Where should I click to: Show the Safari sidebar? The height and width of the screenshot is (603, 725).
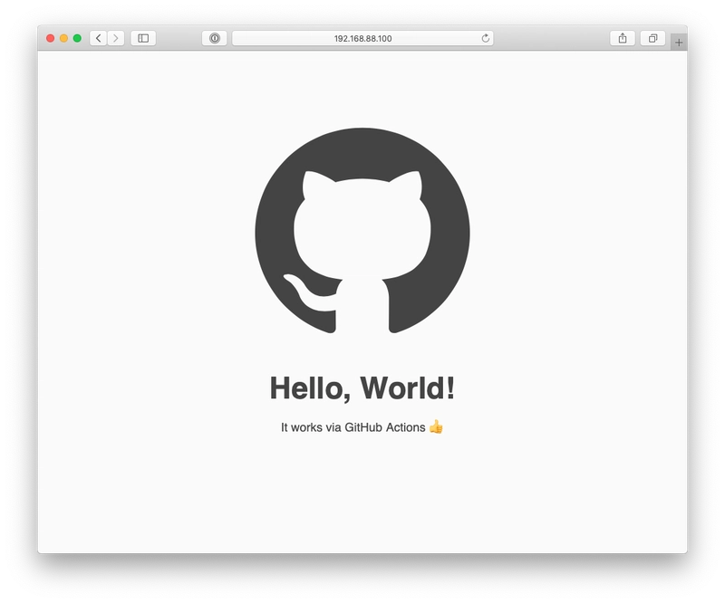143,38
